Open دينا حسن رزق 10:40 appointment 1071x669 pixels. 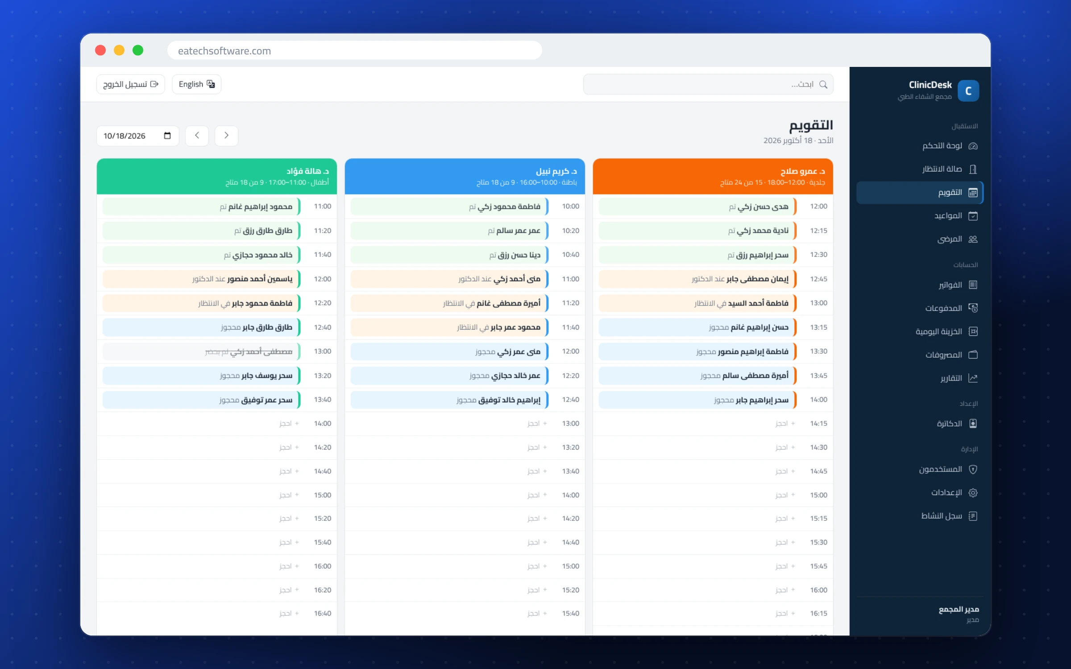click(449, 255)
